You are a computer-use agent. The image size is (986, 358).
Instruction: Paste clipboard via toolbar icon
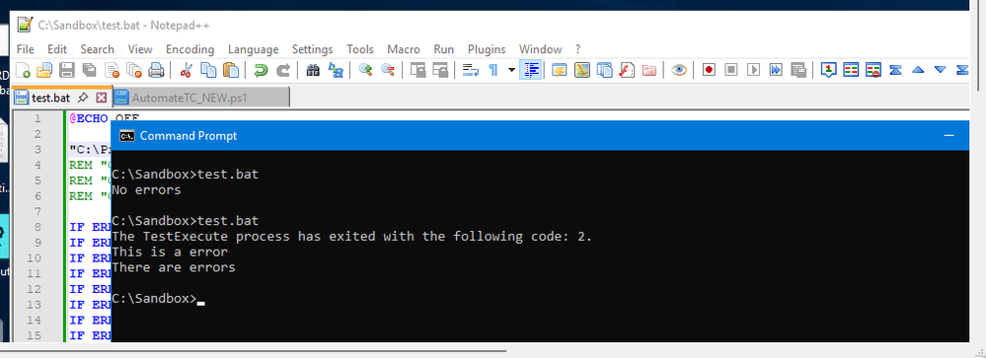231,70
